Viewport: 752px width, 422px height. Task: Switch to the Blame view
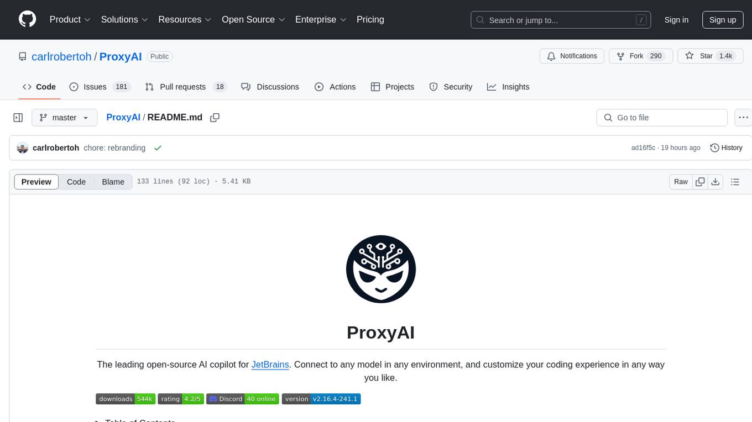click(x=113, y=182)
